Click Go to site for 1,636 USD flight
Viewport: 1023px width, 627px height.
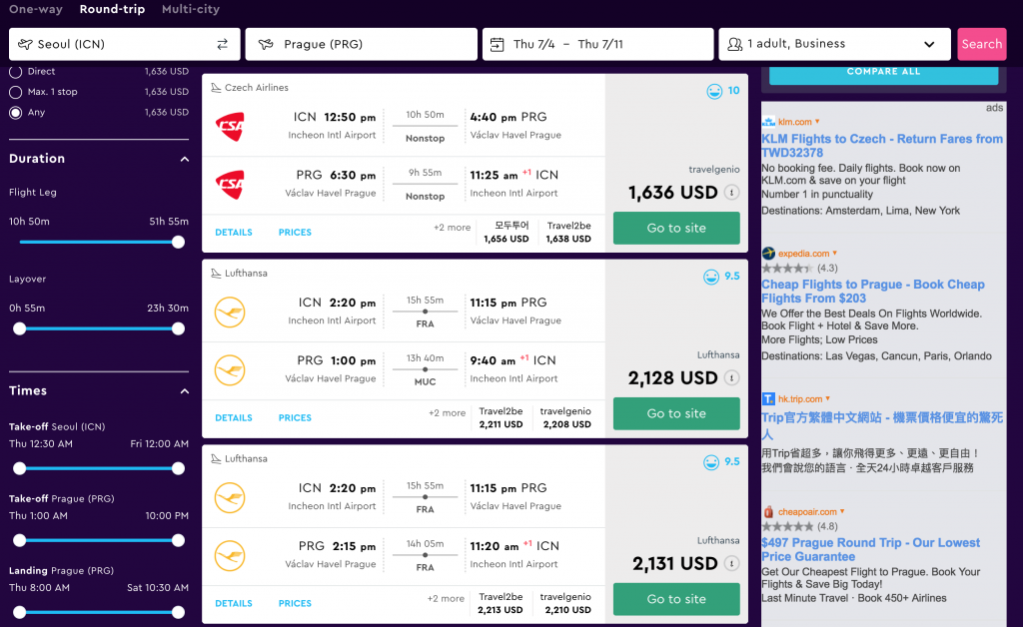(x=676, y=228)
